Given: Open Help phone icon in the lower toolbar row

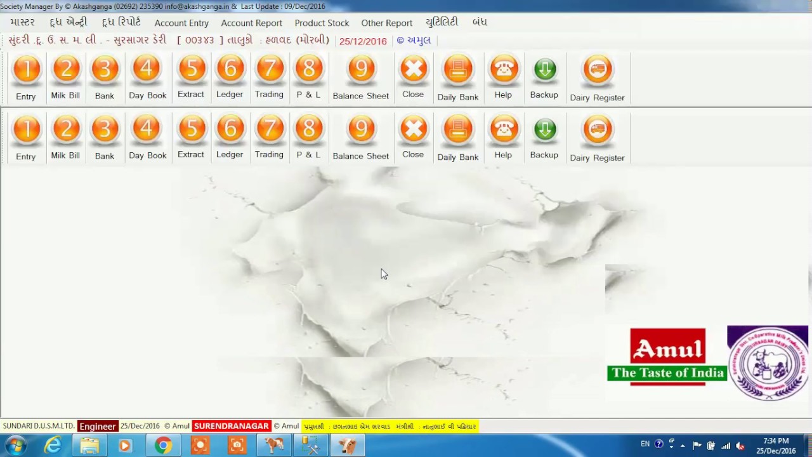Looking at the screenshot, I should coord(503,138).
